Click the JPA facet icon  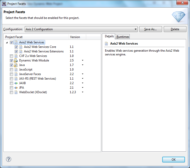click(16, 88)
